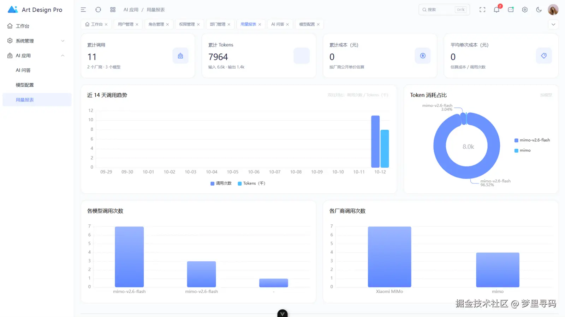This screenshot has width=565, height=317.
Task: Click the Xiaomi MiMo bar
Action: 389,257
